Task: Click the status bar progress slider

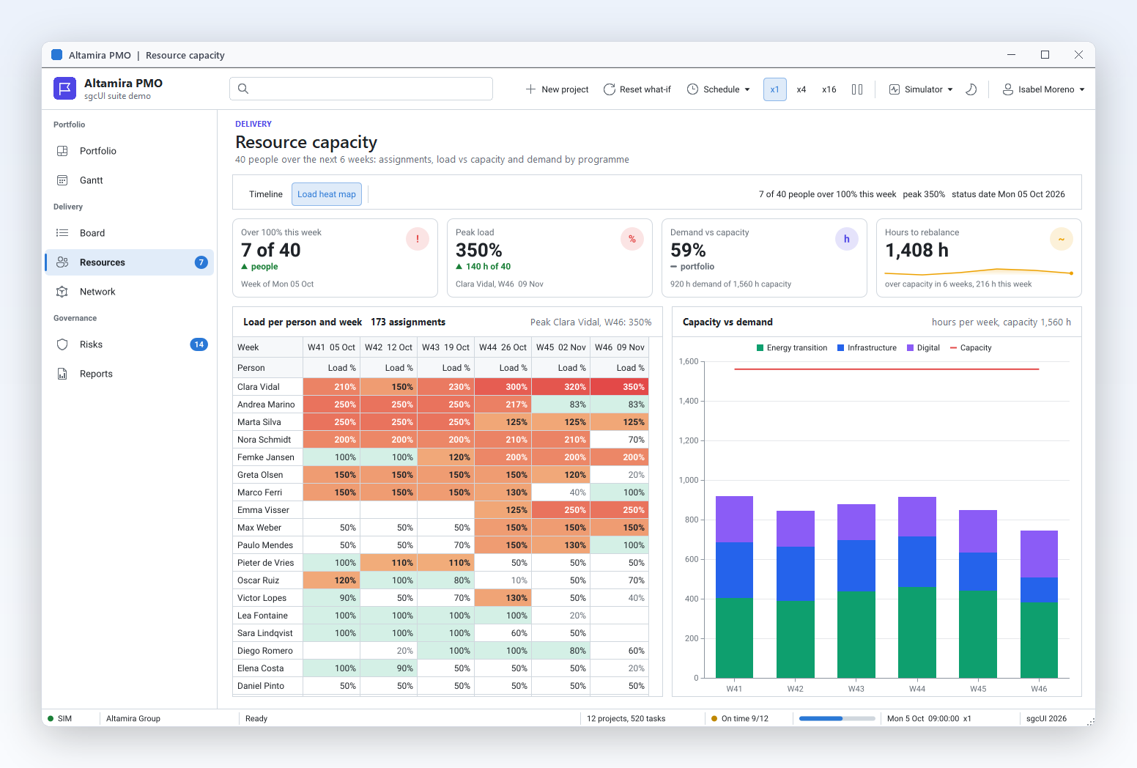Action: tap(837, 719)
